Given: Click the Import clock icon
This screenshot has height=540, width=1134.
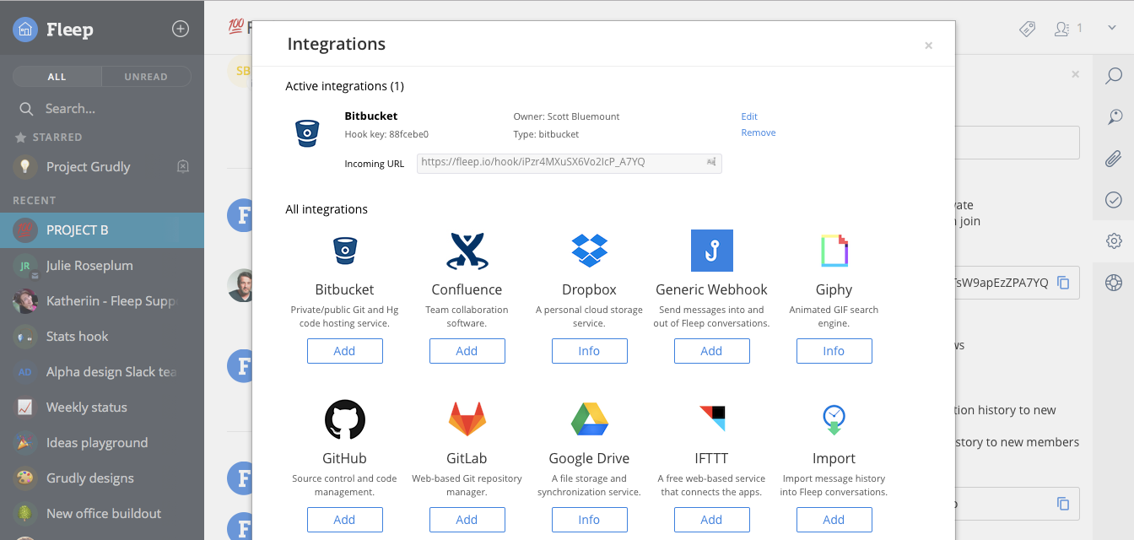Looking at the screenshot, I should pos(834,419).
